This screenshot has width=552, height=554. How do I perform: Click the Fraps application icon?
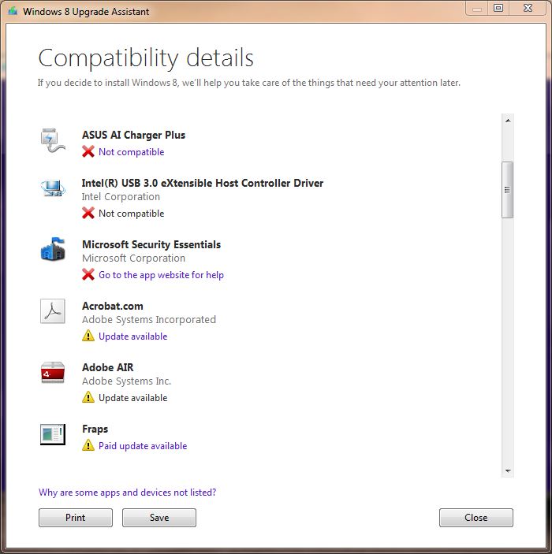click(x=53, y=434)
